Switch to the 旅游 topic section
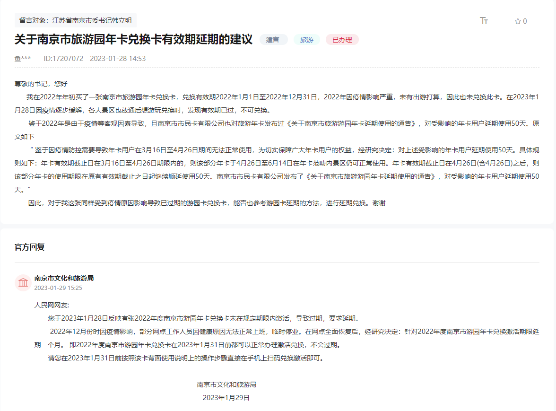This screenshot has width=556, height=411. pyautogui.click(x=306, y=40)
